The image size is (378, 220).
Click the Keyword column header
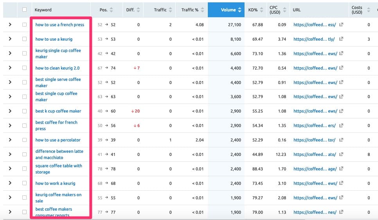click(x=43, y=10)
